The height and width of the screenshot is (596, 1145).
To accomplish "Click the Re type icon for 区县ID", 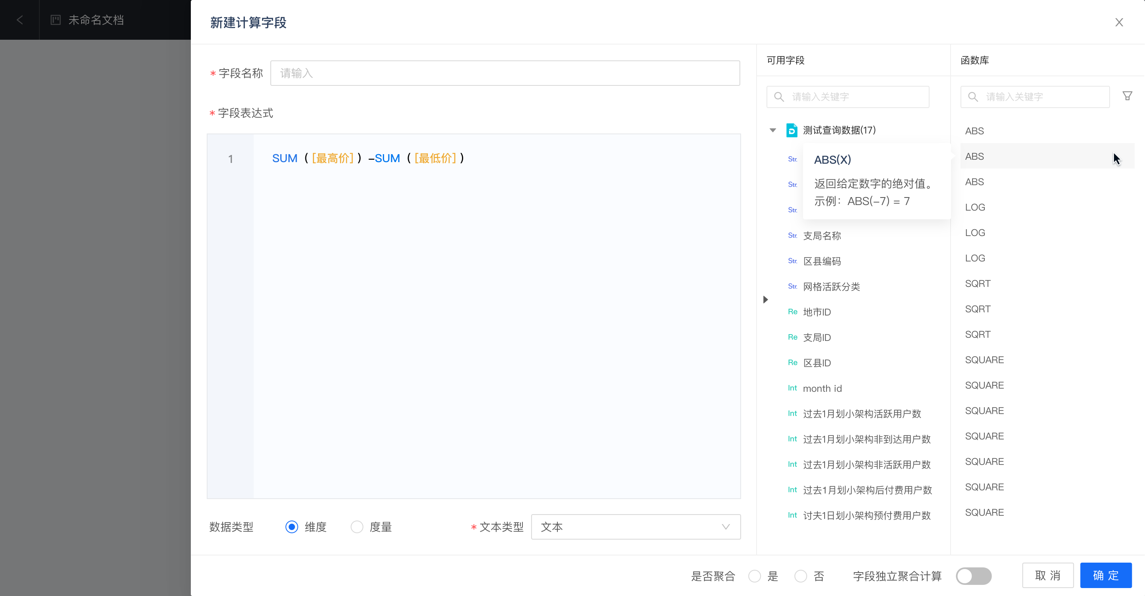I will [x=792, y=362].
